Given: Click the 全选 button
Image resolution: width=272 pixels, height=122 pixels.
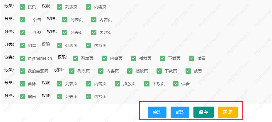Looking at the screenshot, I should tap(157, 112).
